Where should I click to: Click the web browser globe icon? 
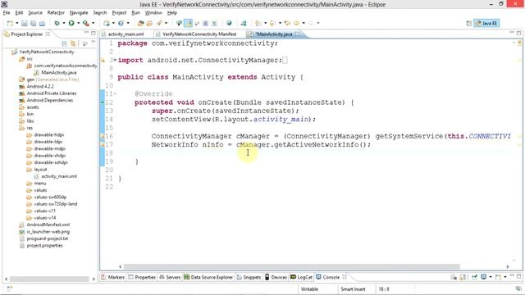pyautogui.click(x=229, y=23)
